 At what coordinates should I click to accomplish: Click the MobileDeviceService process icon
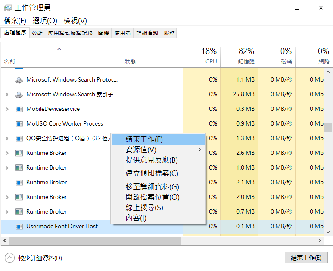coord(19,109)
